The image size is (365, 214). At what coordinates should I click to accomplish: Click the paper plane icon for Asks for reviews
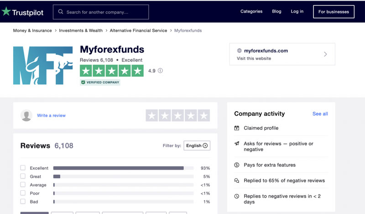pos(236,143)
